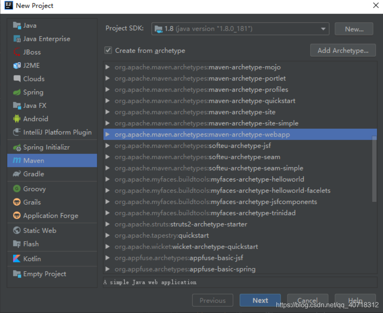Expand maven-archetype-portlet node
The image size is (383, 313).
click(107, 78)
